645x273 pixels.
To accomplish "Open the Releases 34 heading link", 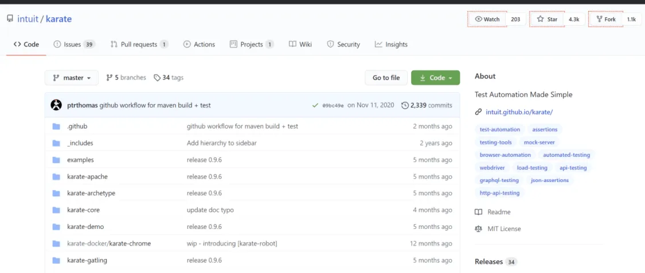I will (x=496, y=262).
